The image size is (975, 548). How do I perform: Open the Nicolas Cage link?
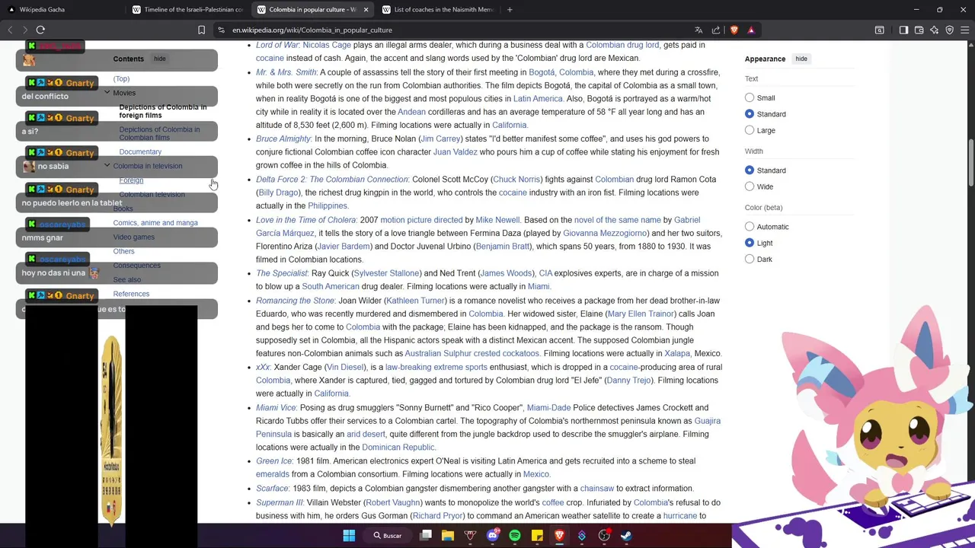pos(327,45)
